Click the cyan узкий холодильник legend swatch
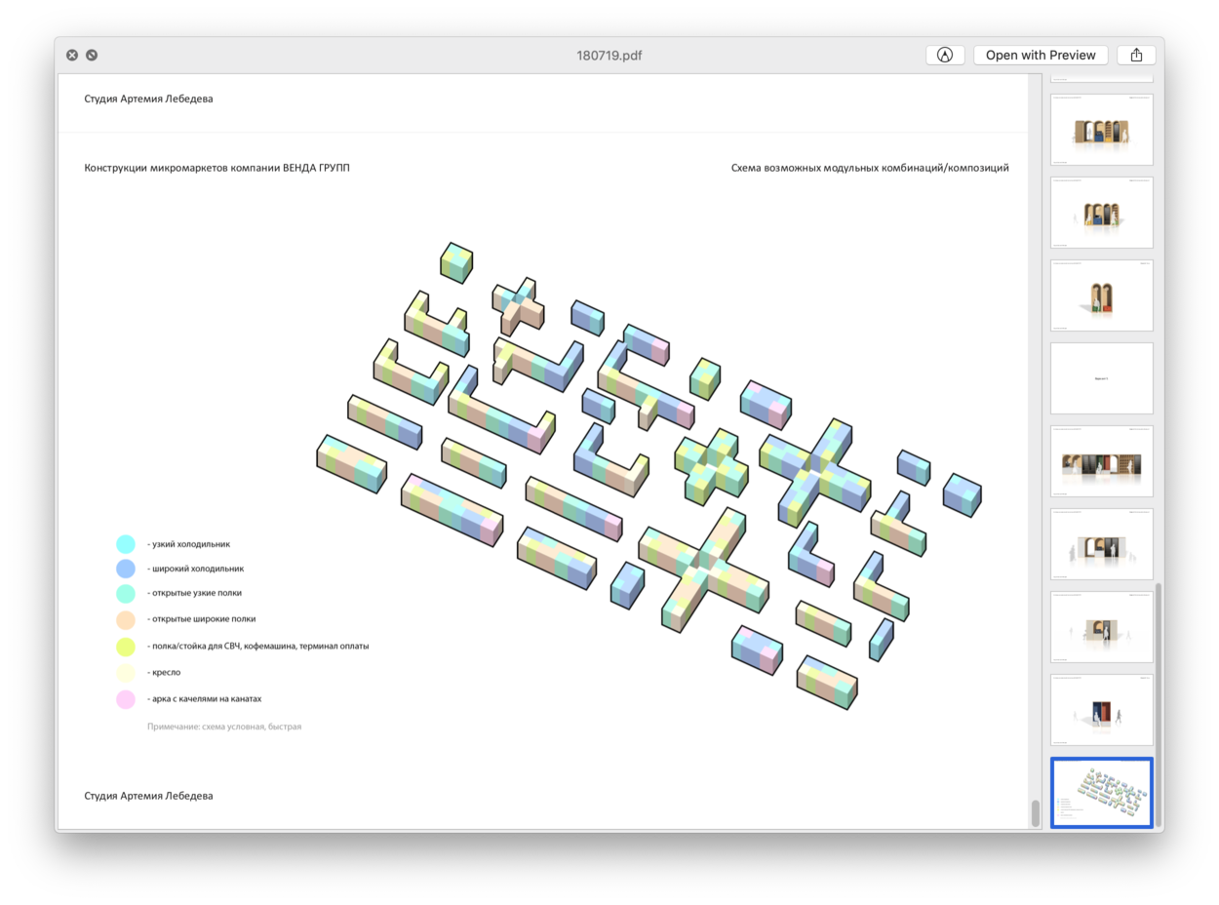The image size is (1219, 905). coord(126,544)
